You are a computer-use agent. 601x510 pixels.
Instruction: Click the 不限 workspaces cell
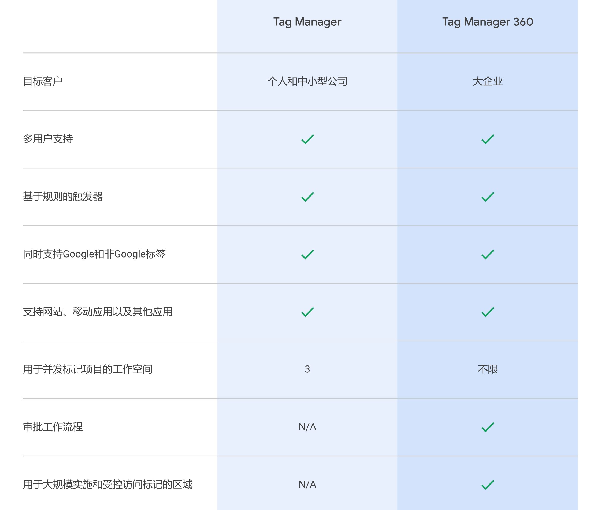coord(488,369)
